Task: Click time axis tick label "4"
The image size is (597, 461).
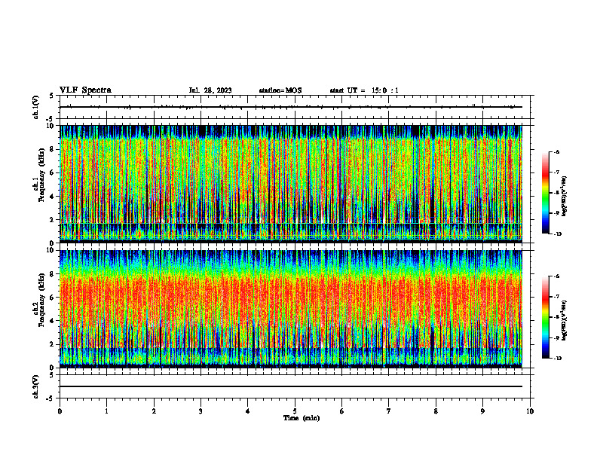Action: 248,411
